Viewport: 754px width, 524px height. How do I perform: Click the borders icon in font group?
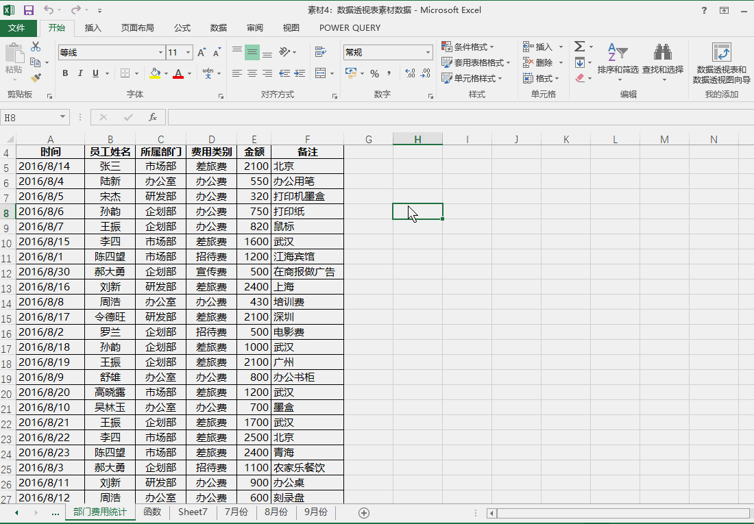(x=125, y=73)
